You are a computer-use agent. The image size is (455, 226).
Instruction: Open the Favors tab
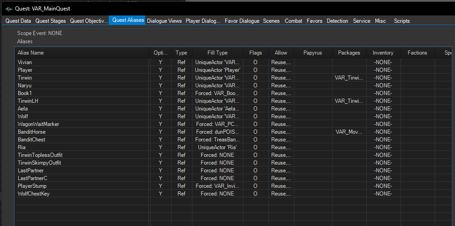click(x=314, y=21)
